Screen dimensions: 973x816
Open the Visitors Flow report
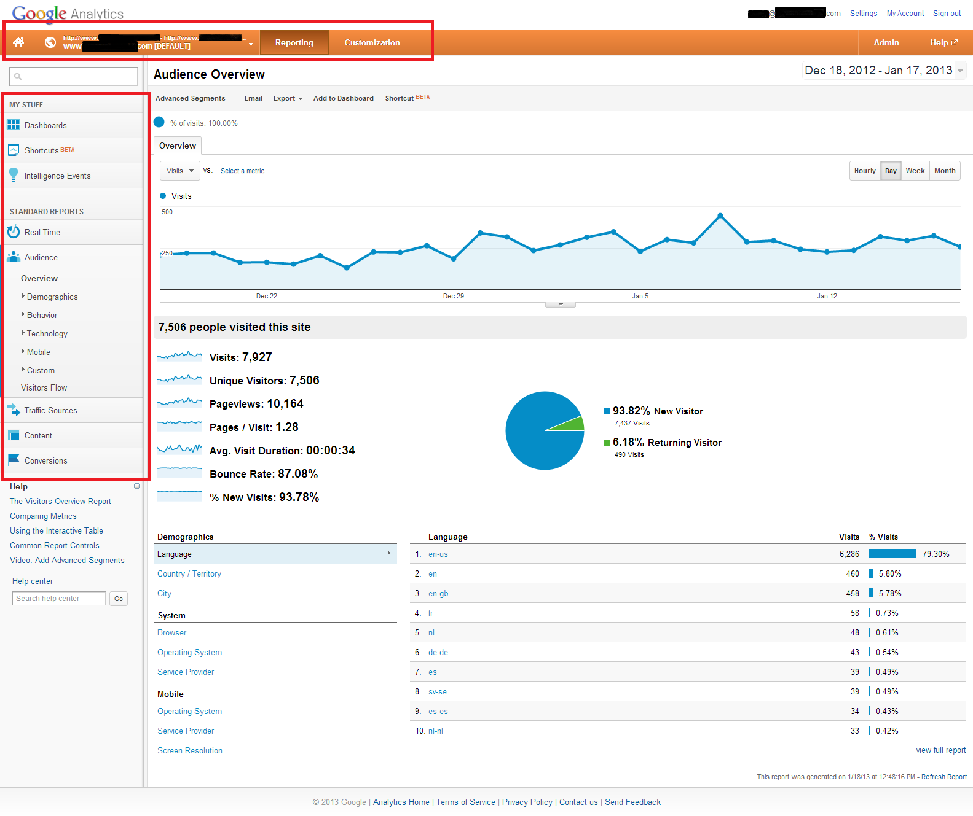click(44, 387)
